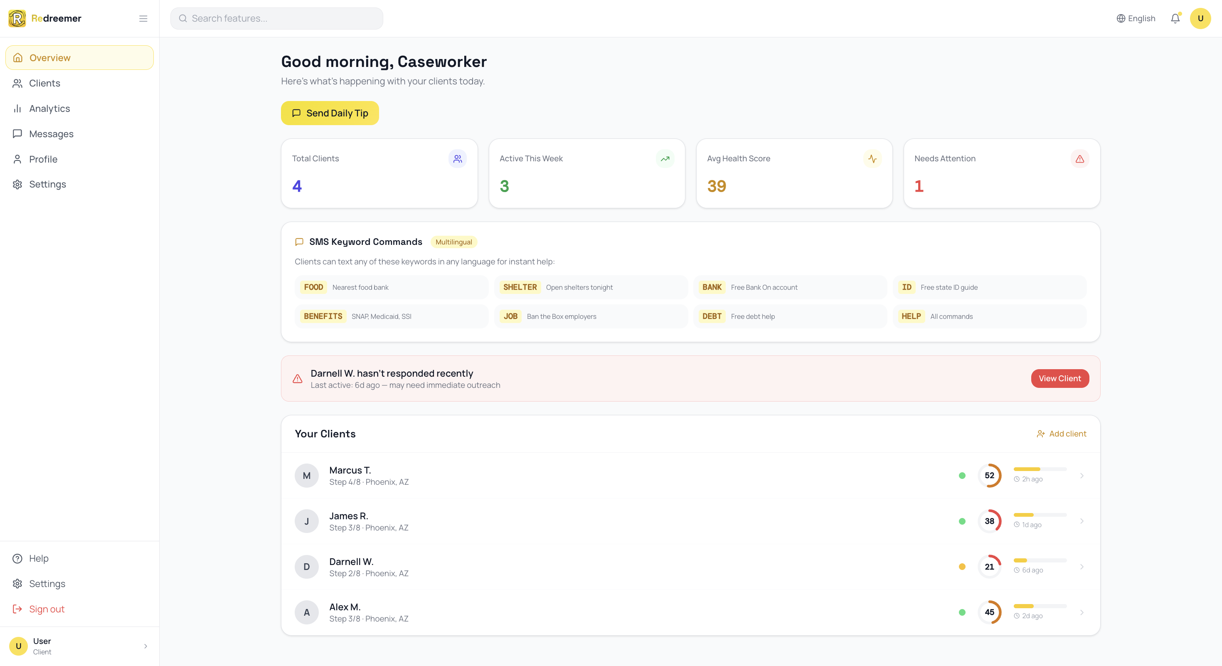Click the notification bell icon
The width and height of the screenshot is (1222, 666).
click(x=1175, y=18)
